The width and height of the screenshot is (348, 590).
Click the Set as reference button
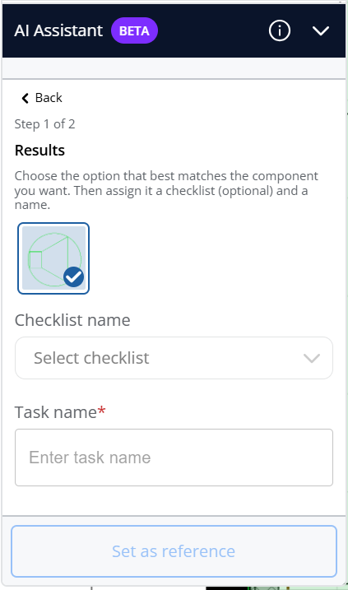[174, 551]
